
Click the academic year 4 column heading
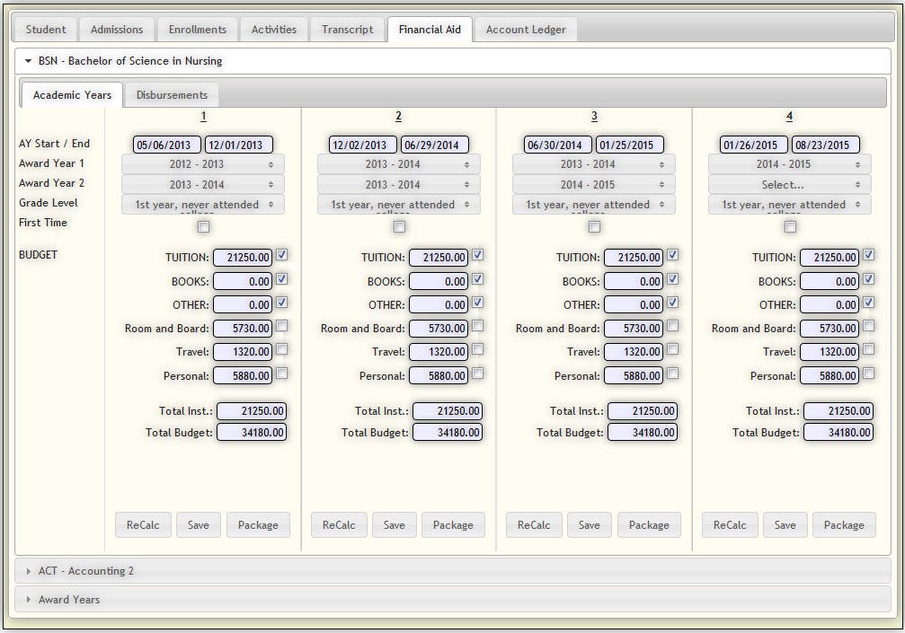click(x=789, y=117)
